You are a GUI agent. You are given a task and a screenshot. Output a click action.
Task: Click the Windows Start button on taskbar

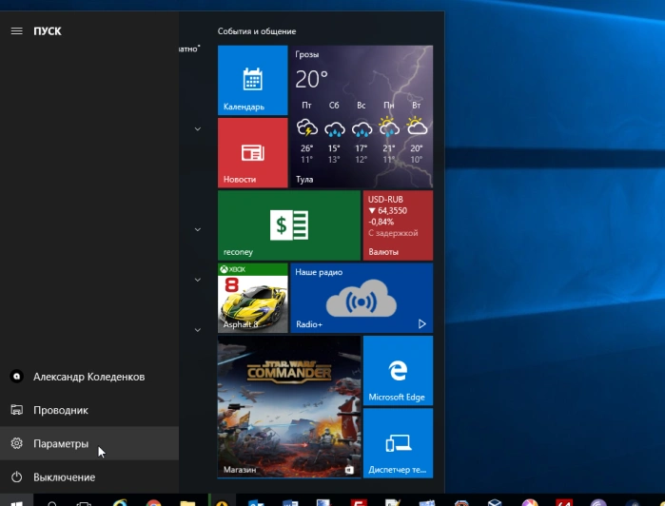pyautogui.click(x=16, y=500)
